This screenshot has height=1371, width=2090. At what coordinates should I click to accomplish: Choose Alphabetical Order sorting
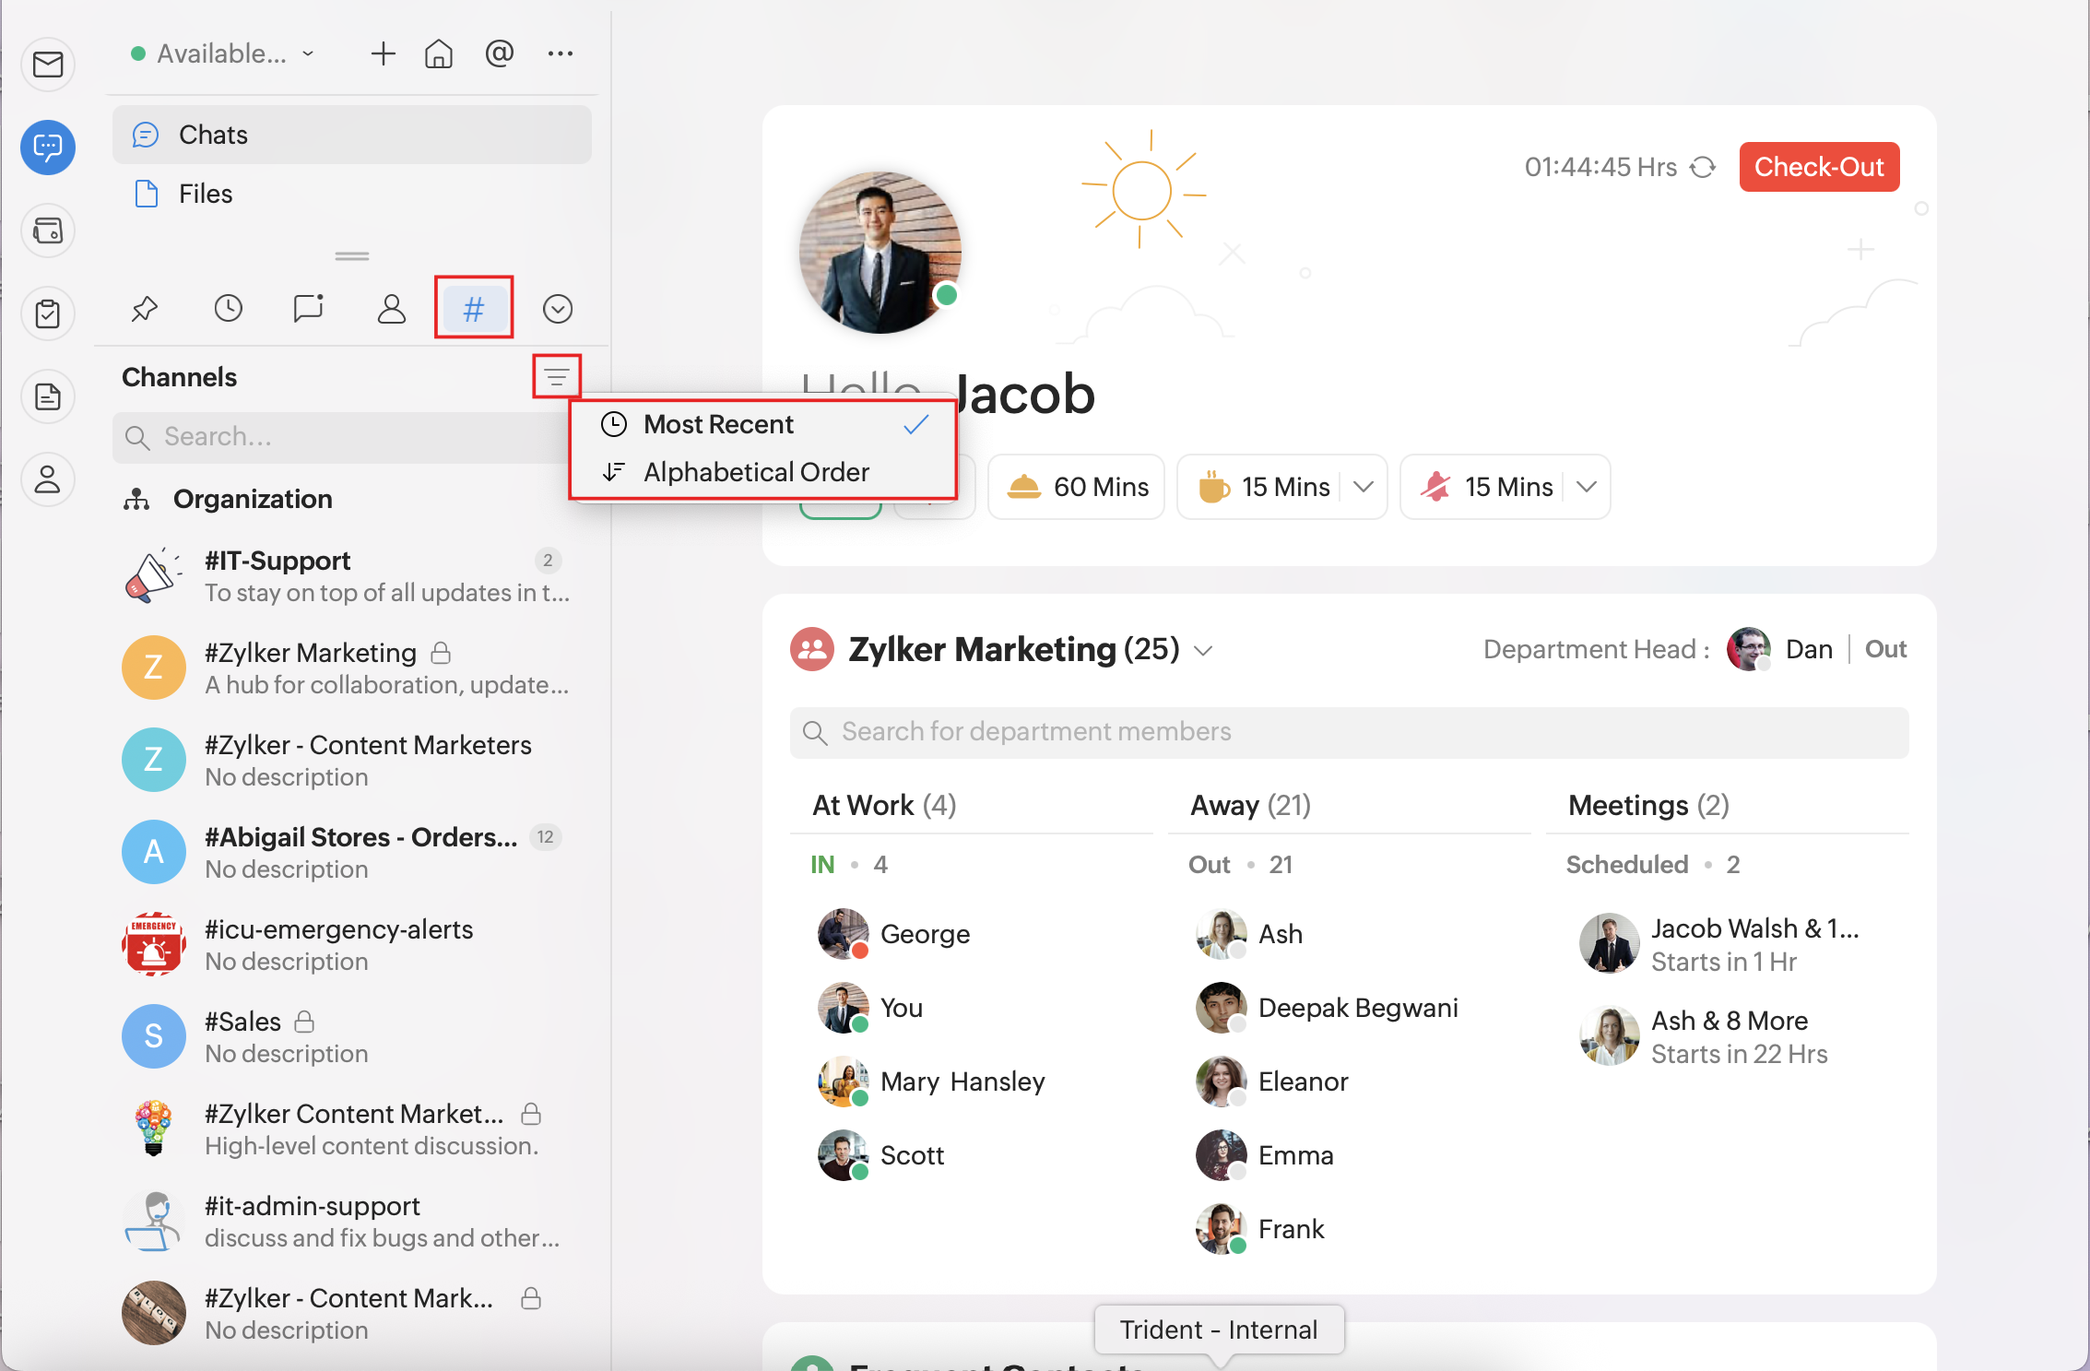click(x=756, y=472)
